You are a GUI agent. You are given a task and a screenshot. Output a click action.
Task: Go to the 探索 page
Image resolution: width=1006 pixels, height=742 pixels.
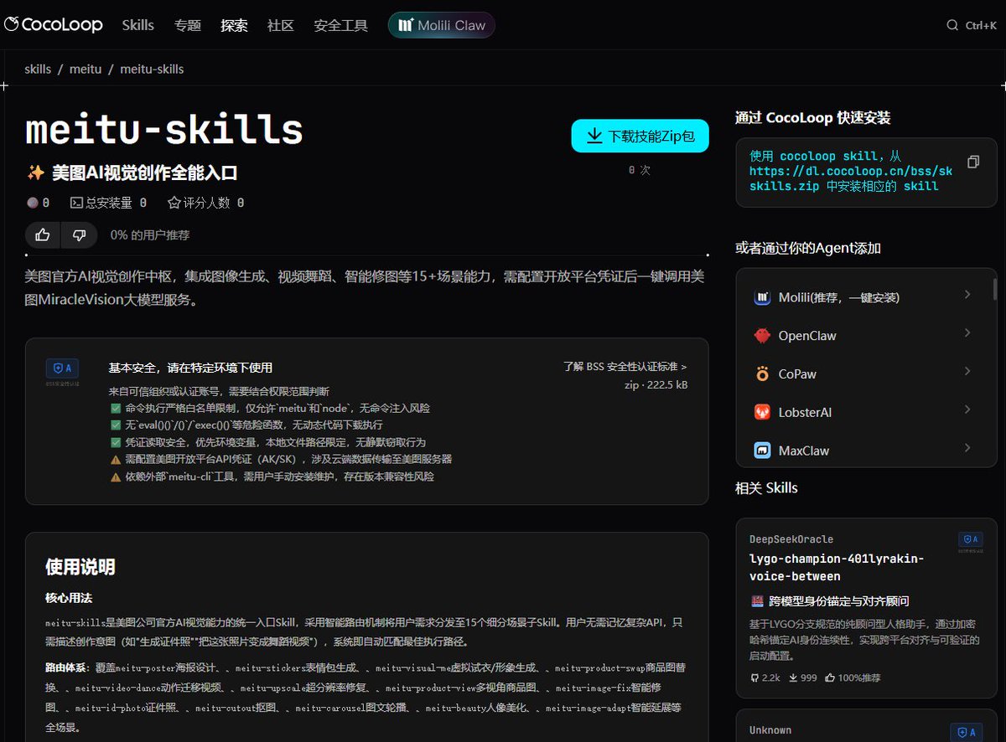[x=234, y=25]
